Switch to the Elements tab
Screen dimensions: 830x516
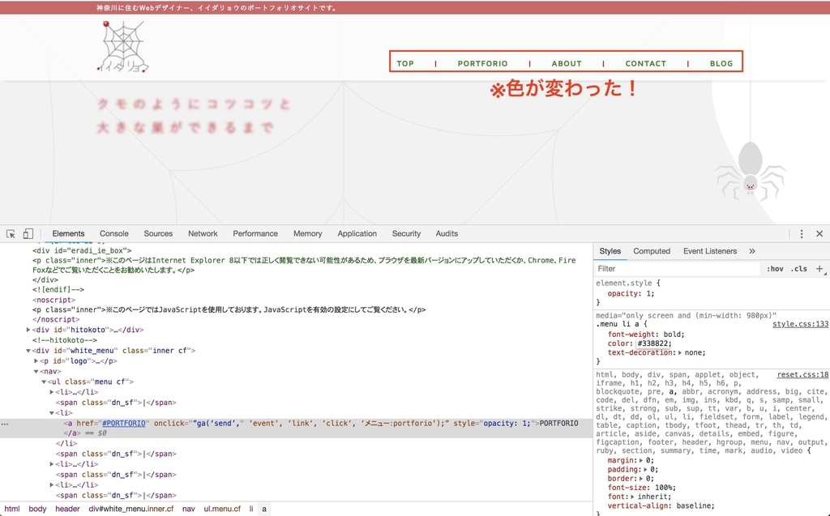[x=68, y=233]
